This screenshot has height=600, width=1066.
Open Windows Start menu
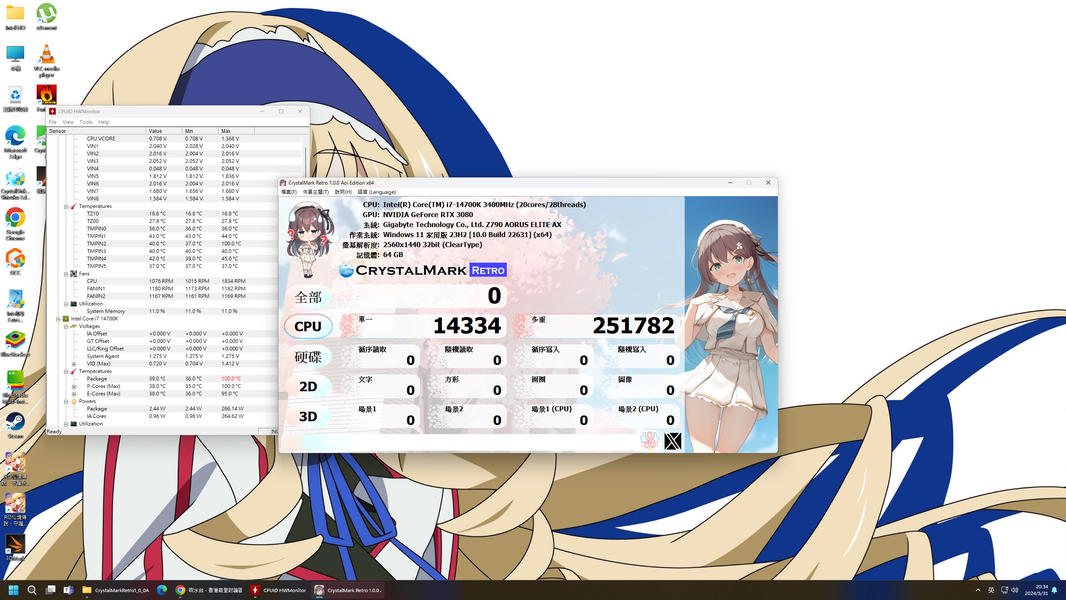13,590
